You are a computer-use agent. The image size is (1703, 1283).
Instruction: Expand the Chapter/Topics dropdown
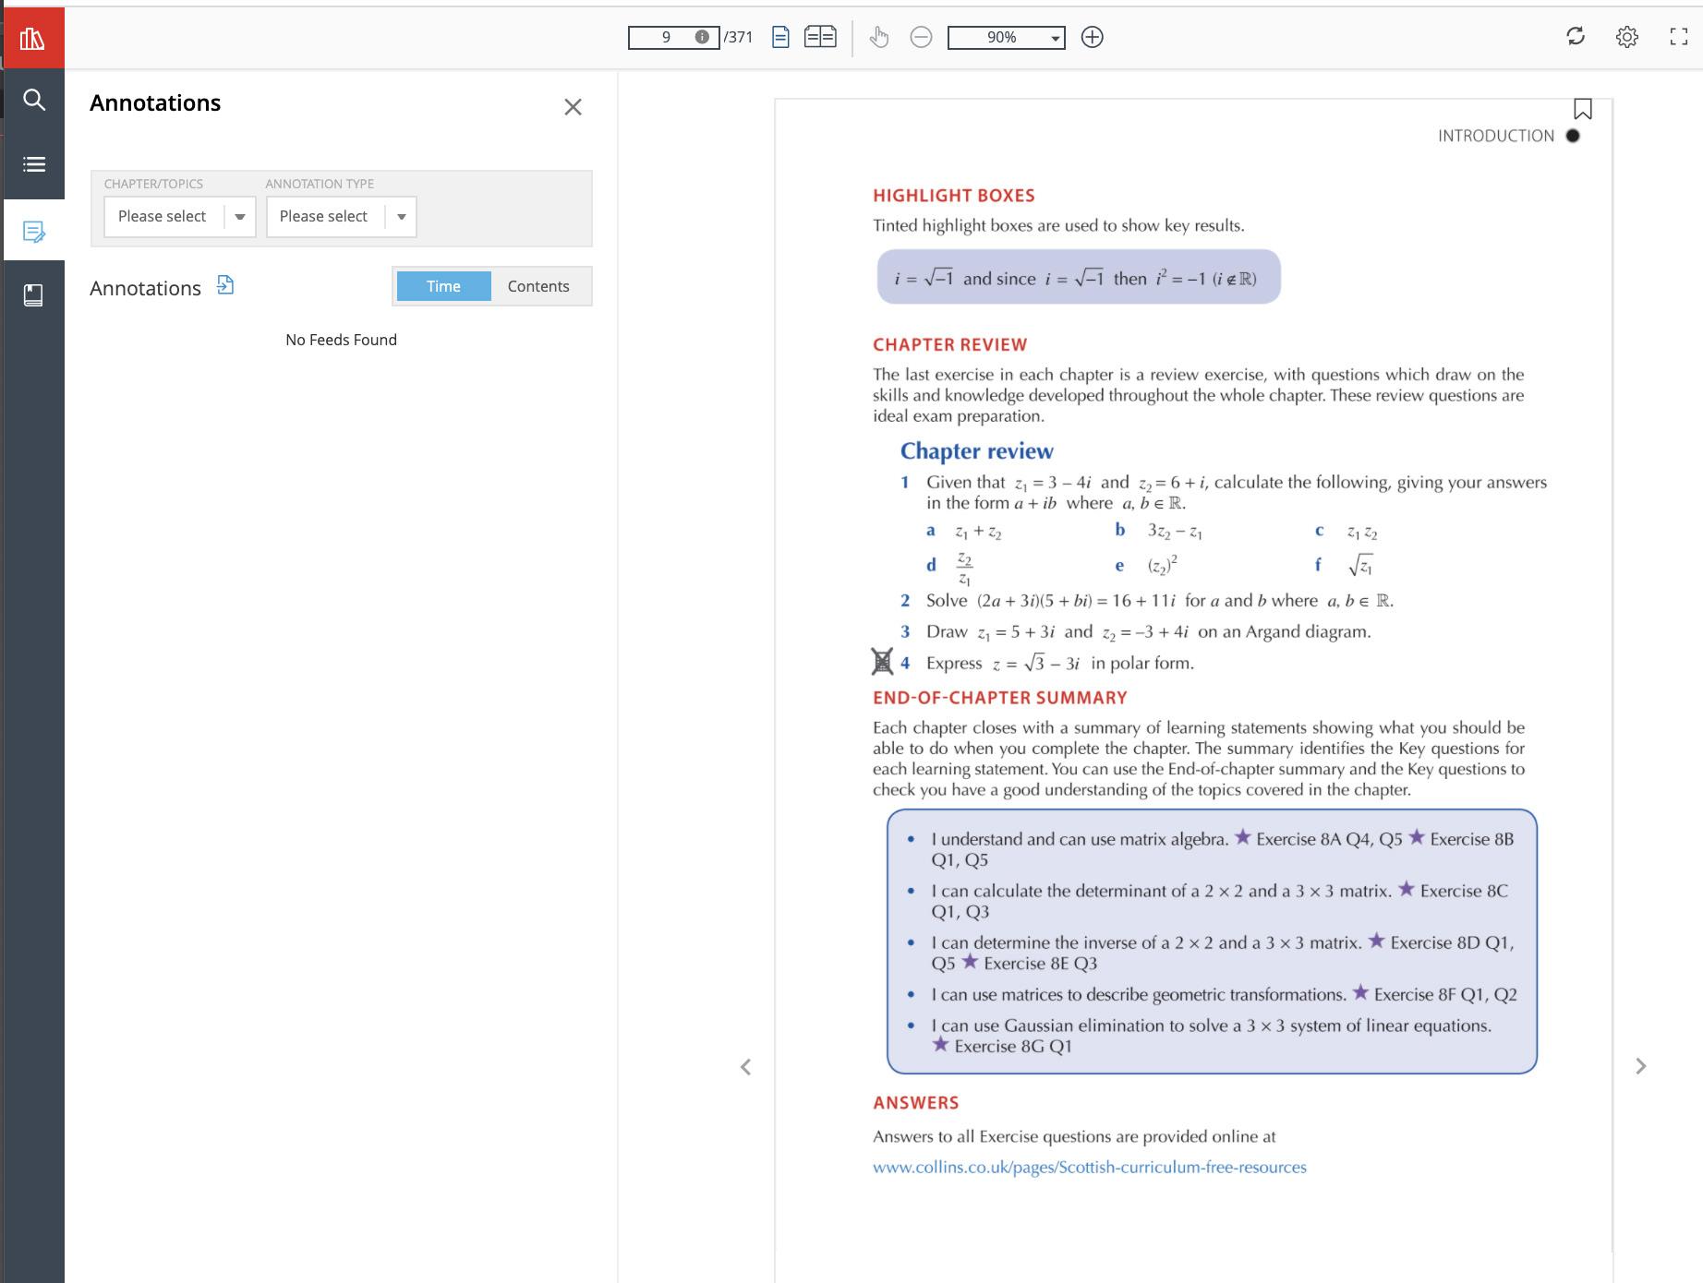[x=179, y=217]
